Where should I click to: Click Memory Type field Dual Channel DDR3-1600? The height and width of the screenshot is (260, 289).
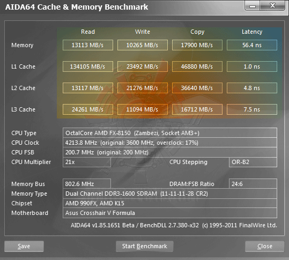170,194
